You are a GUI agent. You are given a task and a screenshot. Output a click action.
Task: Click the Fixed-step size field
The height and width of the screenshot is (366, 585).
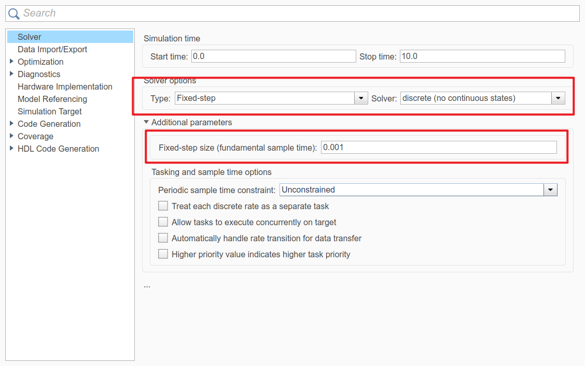point(439,148)
